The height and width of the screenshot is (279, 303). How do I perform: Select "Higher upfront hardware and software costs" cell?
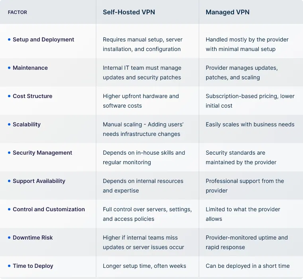pos(141,101)
